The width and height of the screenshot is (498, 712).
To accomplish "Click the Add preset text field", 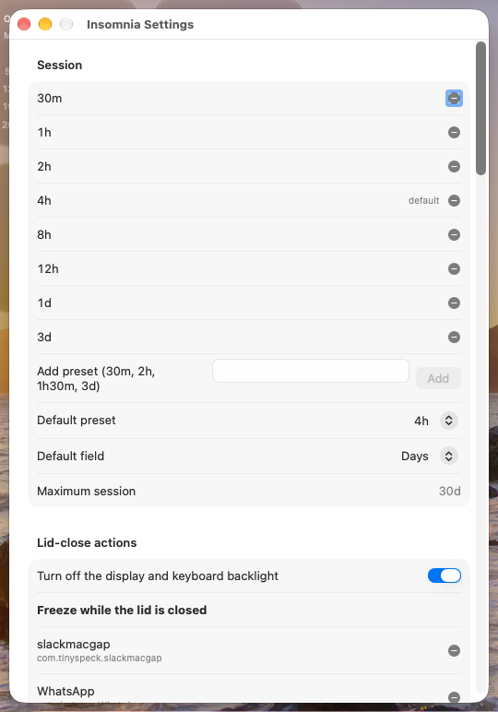I will click(x=311, y=371).
